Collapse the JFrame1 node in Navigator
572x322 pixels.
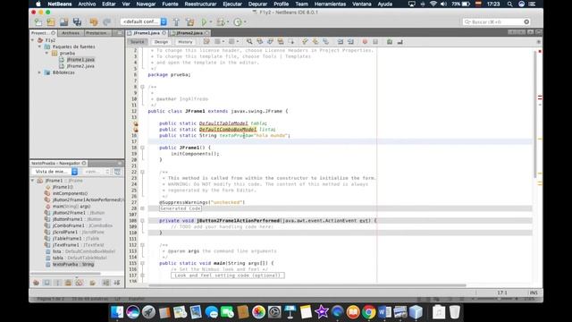point(33,181)
